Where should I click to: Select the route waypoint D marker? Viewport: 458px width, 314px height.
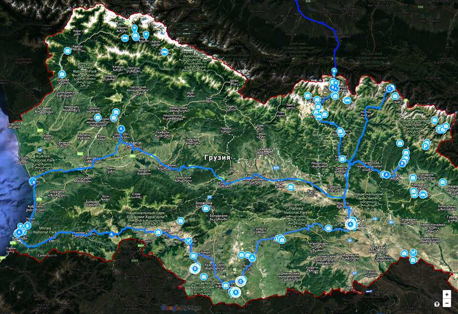coord(195,268)
